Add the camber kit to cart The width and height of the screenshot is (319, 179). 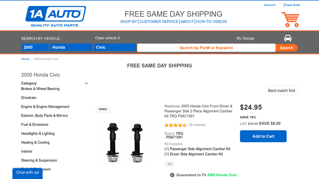(x=263, y=136)
